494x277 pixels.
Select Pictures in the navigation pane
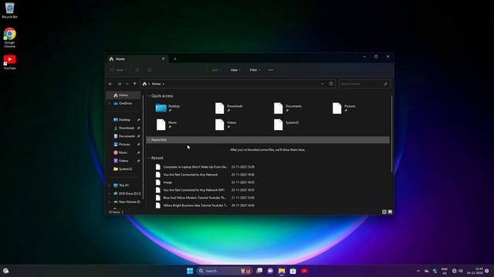[124, 144]
